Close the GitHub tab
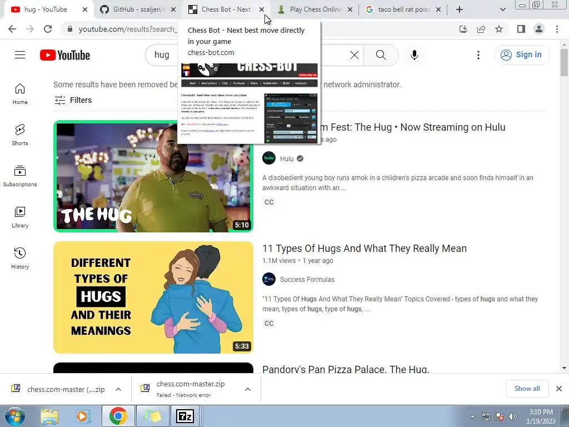Screen dimensions: 569x427 click(x=173, y=9)
